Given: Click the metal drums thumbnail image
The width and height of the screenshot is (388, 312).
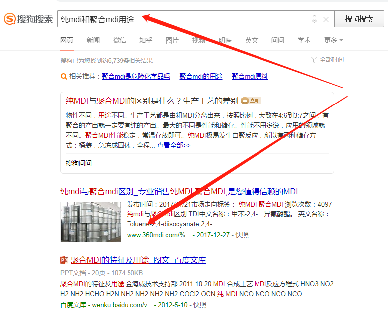Looking at the screenshot, I should tap(91, 222).
